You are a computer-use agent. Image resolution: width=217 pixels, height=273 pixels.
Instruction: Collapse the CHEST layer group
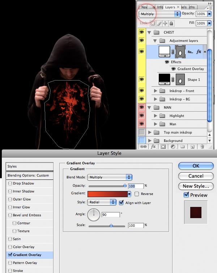pyautogui.click(x=149, y=32)
